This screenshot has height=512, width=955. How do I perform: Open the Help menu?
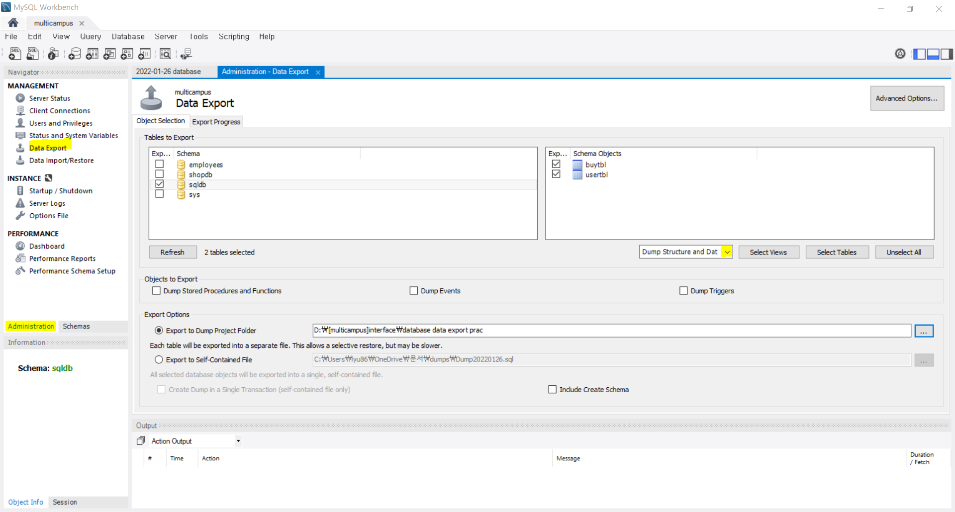click(x=267, y=36)
